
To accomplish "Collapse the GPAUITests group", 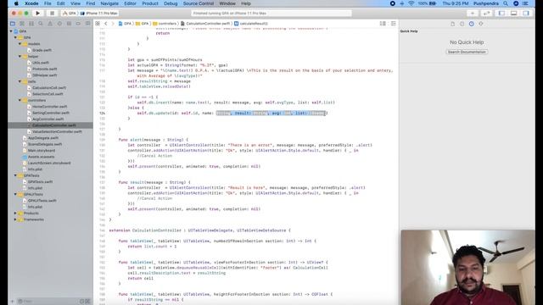I will (15, 194).
